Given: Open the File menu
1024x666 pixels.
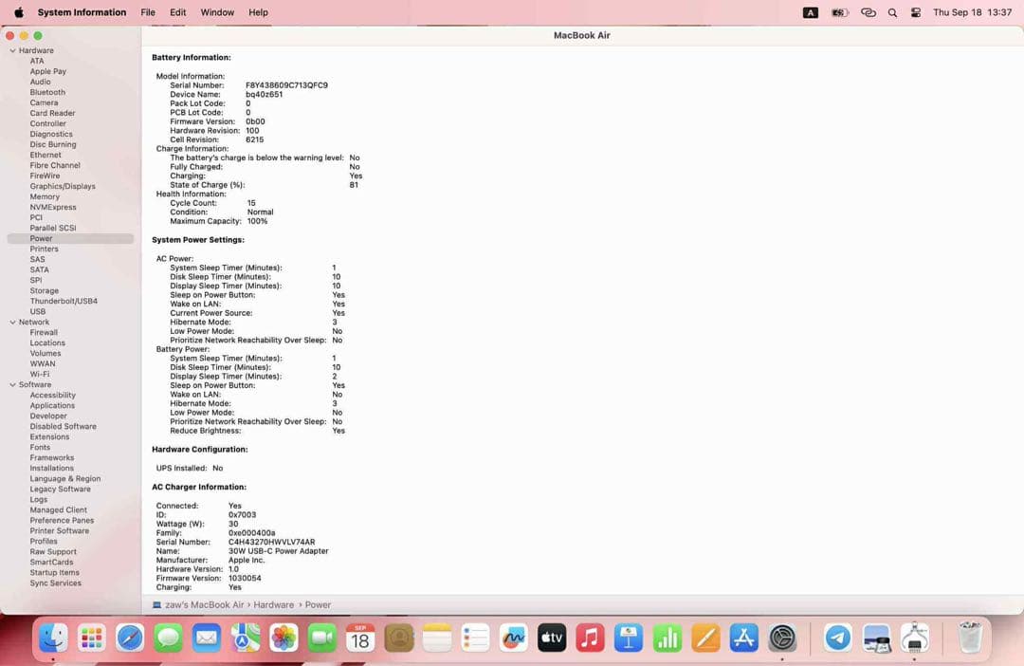Looking at the screenshot, I should click(x=148, y=12).
